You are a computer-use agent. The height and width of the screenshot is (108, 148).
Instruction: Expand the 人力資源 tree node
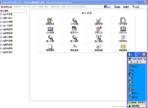click(x=1, y=26)
